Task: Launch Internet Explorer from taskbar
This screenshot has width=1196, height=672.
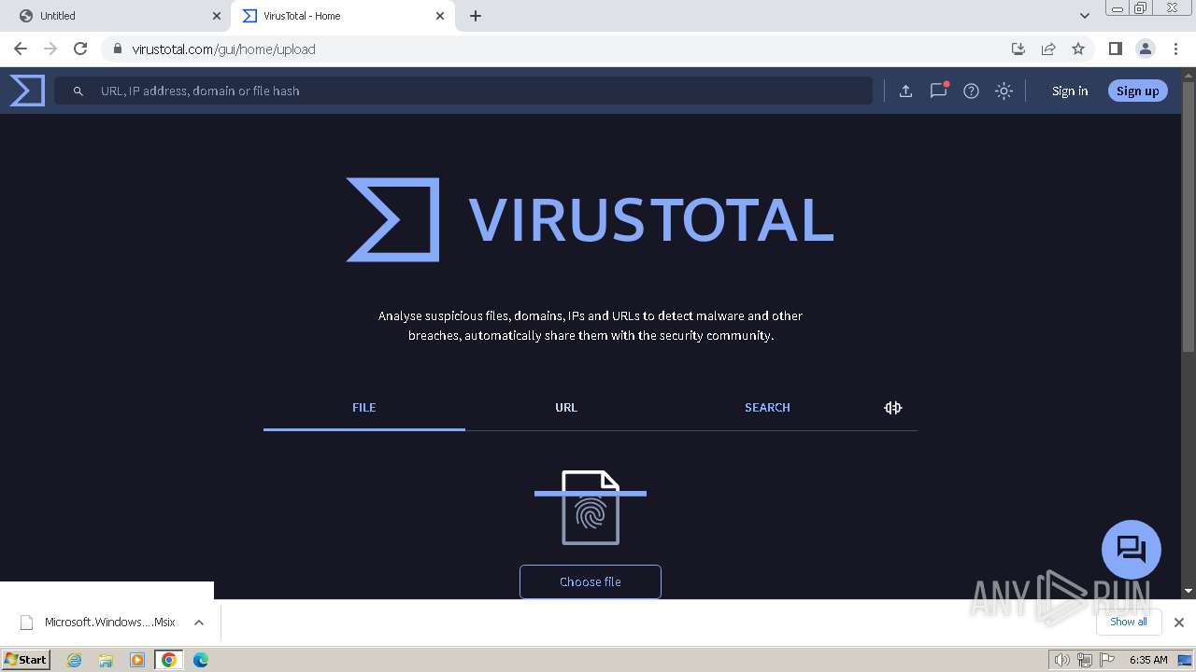Action: pos(75,660)
